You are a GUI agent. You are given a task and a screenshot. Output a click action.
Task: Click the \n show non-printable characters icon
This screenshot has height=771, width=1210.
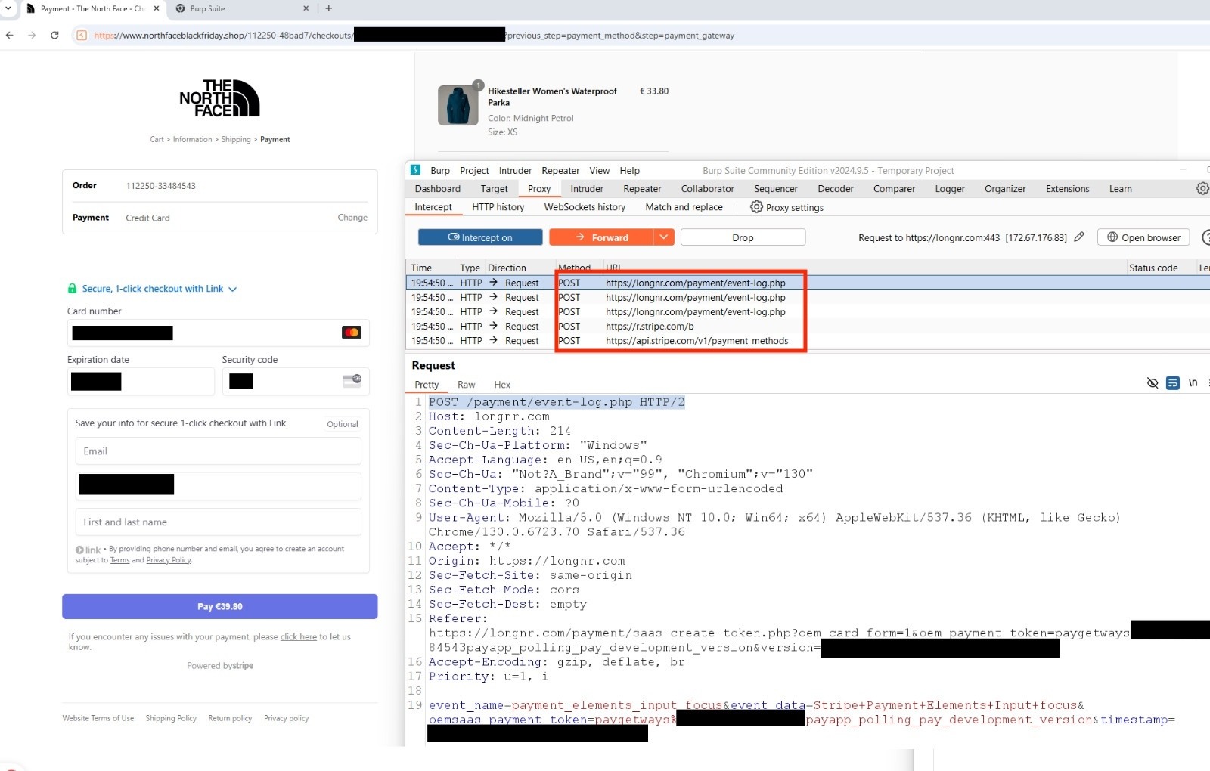tap(1193, 383)
